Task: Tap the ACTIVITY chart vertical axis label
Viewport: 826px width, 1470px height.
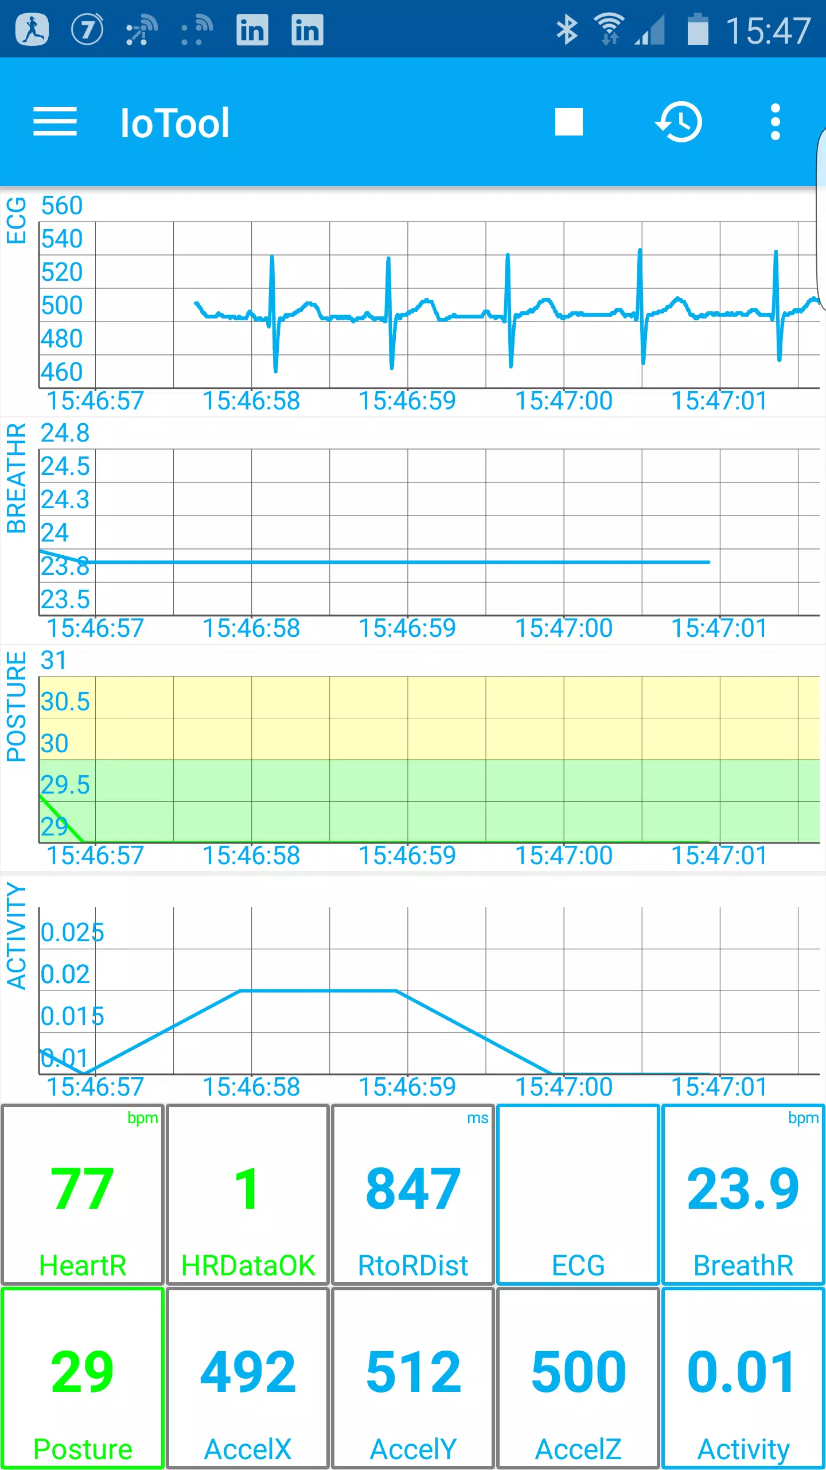Action: click(16, 936)
